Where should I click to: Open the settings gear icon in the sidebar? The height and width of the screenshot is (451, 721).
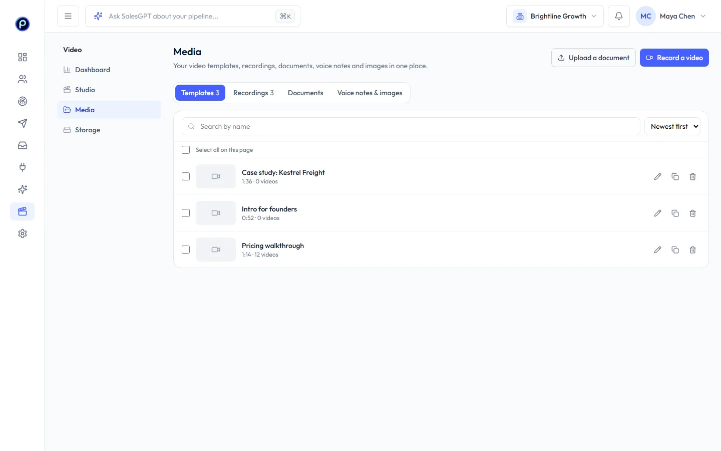pyautogui.click(x=23, y=234)
